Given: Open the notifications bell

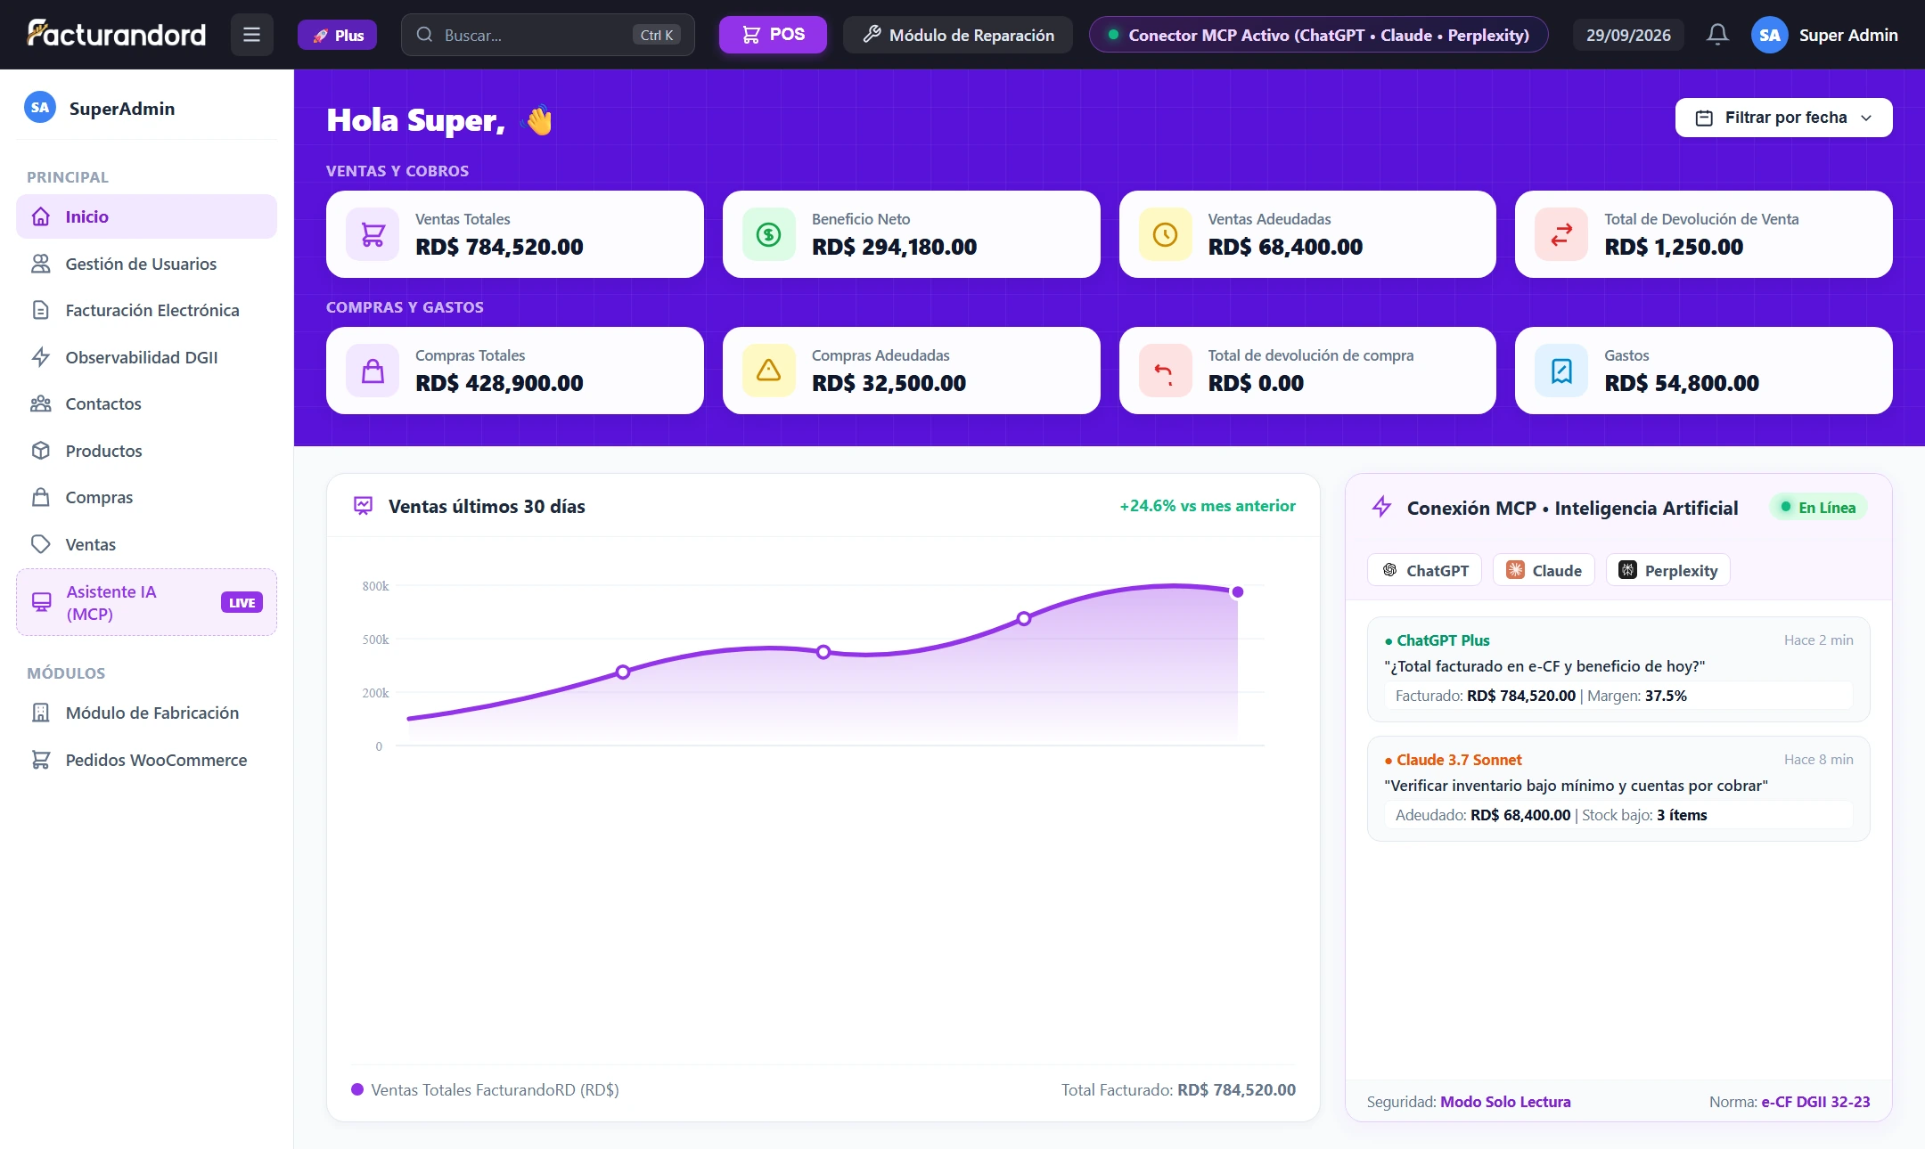Looking at the screenshot, I should [x=1717, y=35].
